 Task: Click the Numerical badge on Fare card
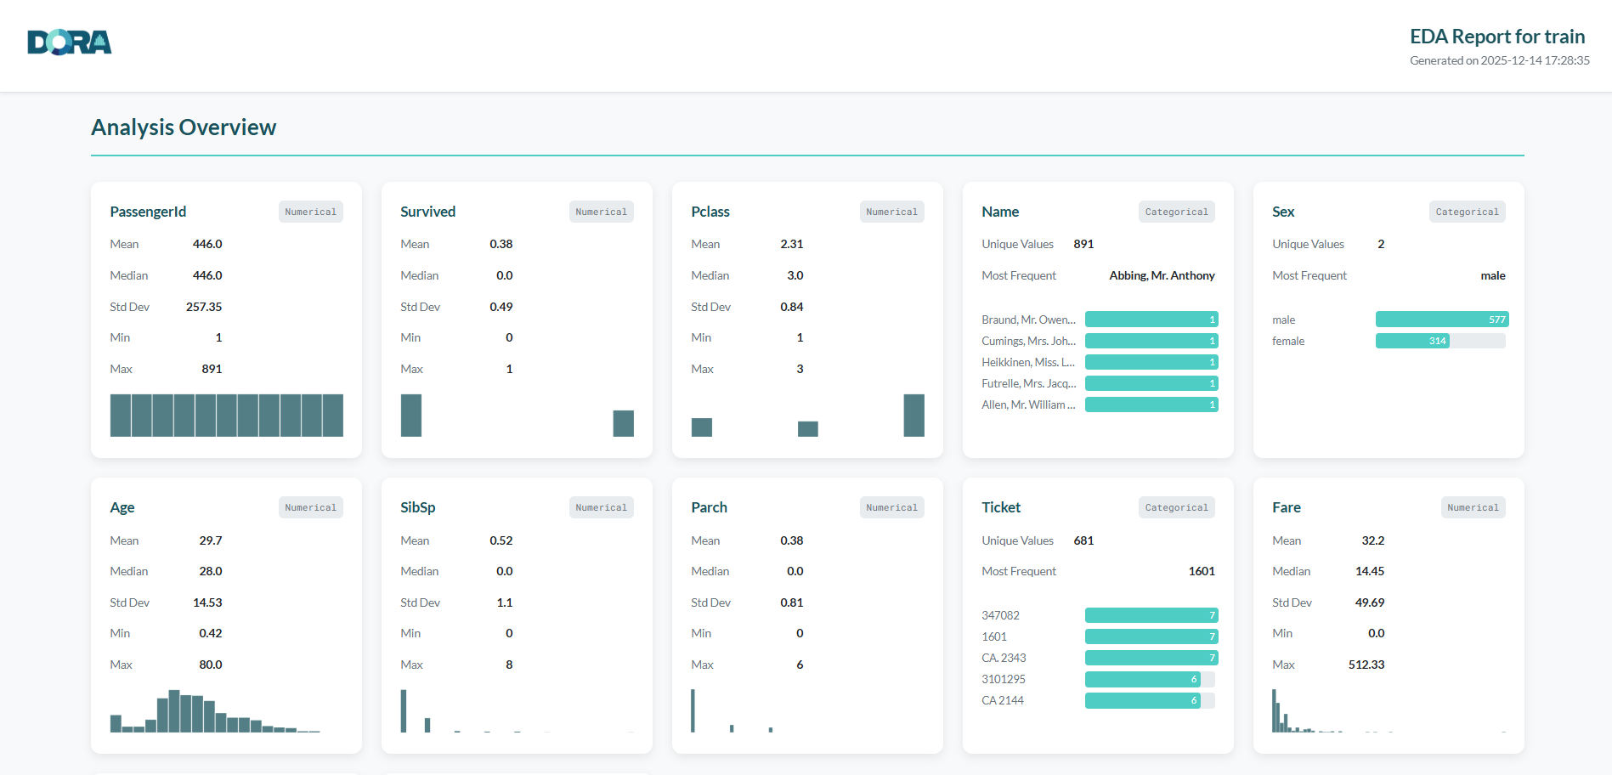click(x=1473, y=507)
